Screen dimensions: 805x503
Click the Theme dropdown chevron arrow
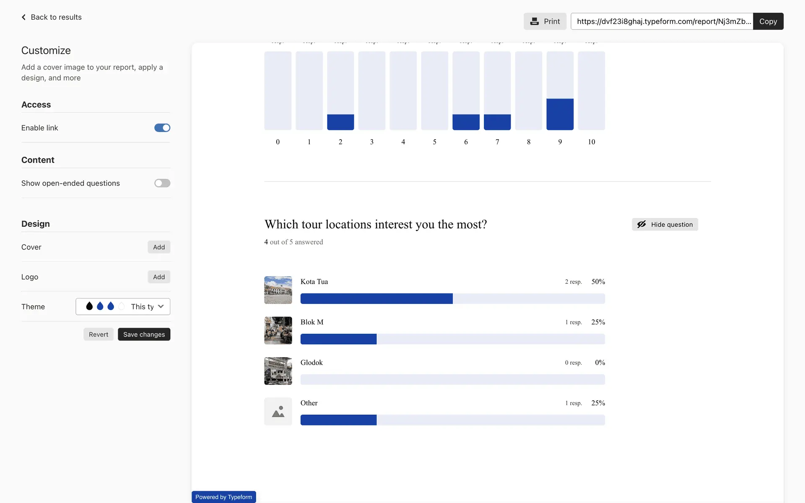(161, 306)
